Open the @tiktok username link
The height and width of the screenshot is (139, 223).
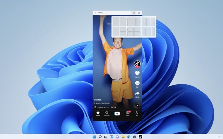98,100
